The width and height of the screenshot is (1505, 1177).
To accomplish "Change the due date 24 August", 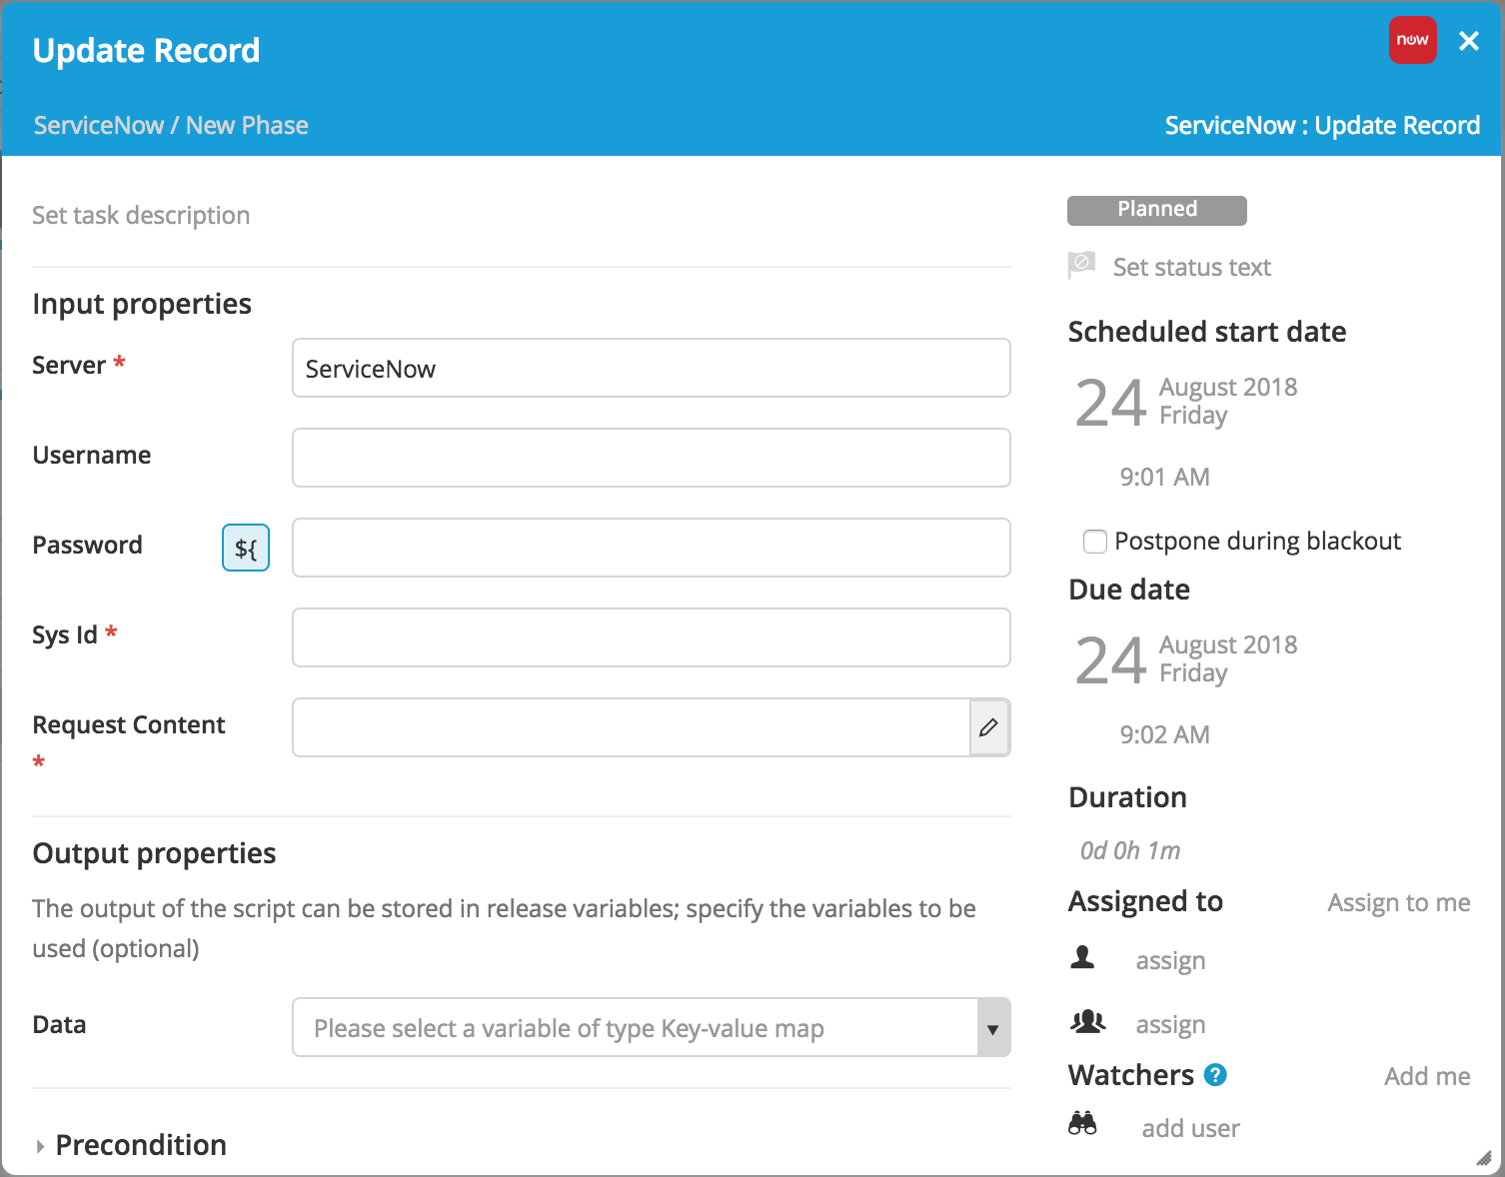I will click(x=1186, y=659).
